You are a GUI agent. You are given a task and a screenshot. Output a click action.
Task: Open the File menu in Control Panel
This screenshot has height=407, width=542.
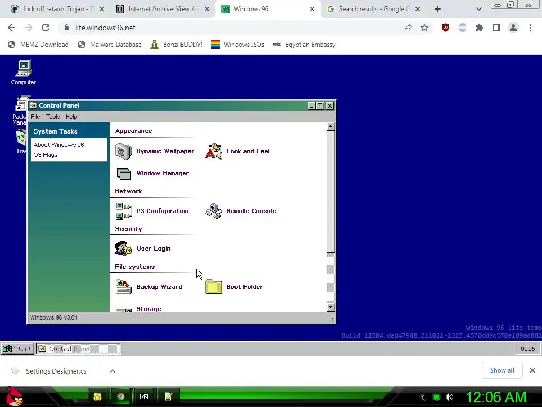35,117
